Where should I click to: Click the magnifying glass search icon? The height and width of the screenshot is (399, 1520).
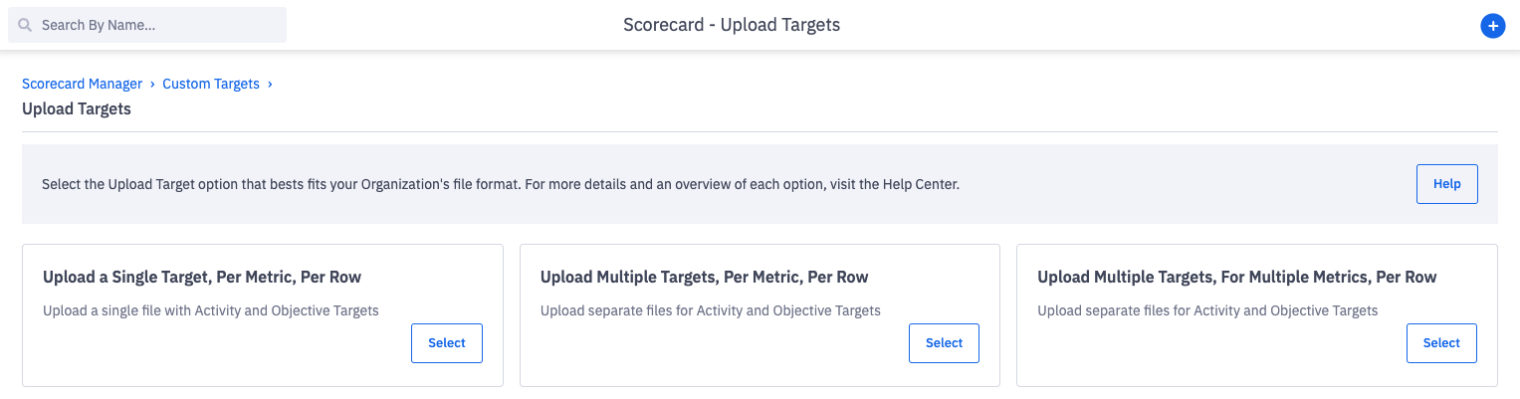(26, 25)
